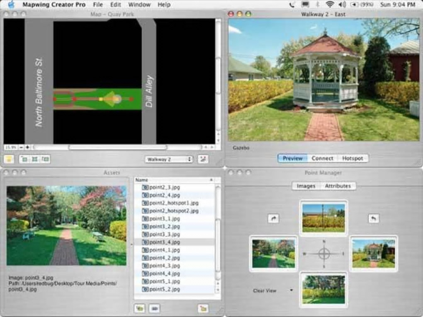Screen dimensions: 423x317
Task: Open the Window menu
Action: point(139,5)
